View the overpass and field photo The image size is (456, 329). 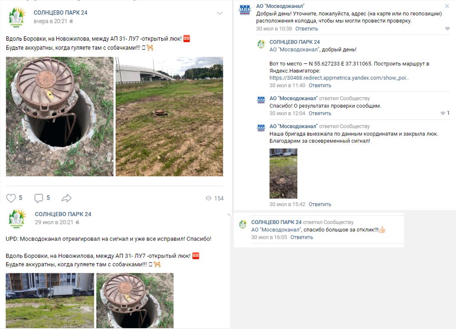pyautogui.click(x=169, y=116)
